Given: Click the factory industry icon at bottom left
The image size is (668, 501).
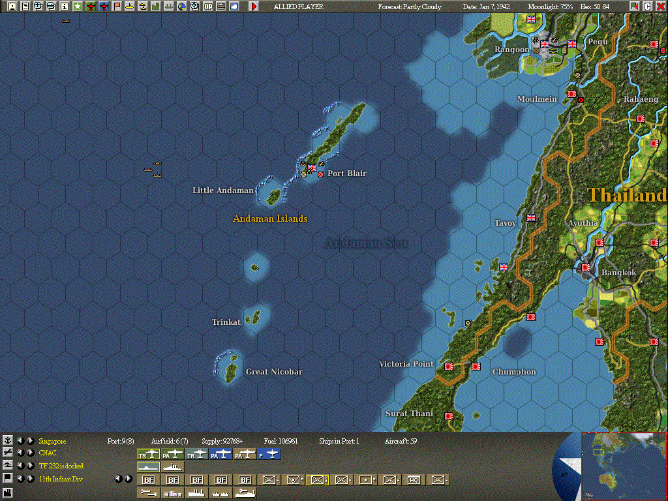Looking at the screenshot, I should click(x=7, y=493).
